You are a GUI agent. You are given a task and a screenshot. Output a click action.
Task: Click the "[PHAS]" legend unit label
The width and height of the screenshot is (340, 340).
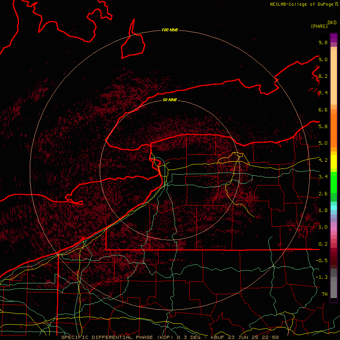[x=319, y=26]
